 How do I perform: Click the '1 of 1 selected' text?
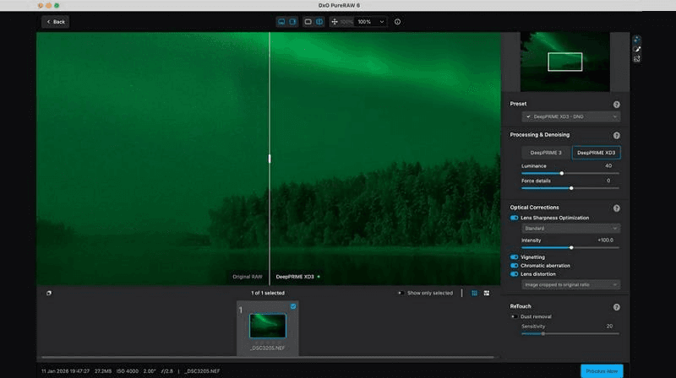[x=268, y=293]
